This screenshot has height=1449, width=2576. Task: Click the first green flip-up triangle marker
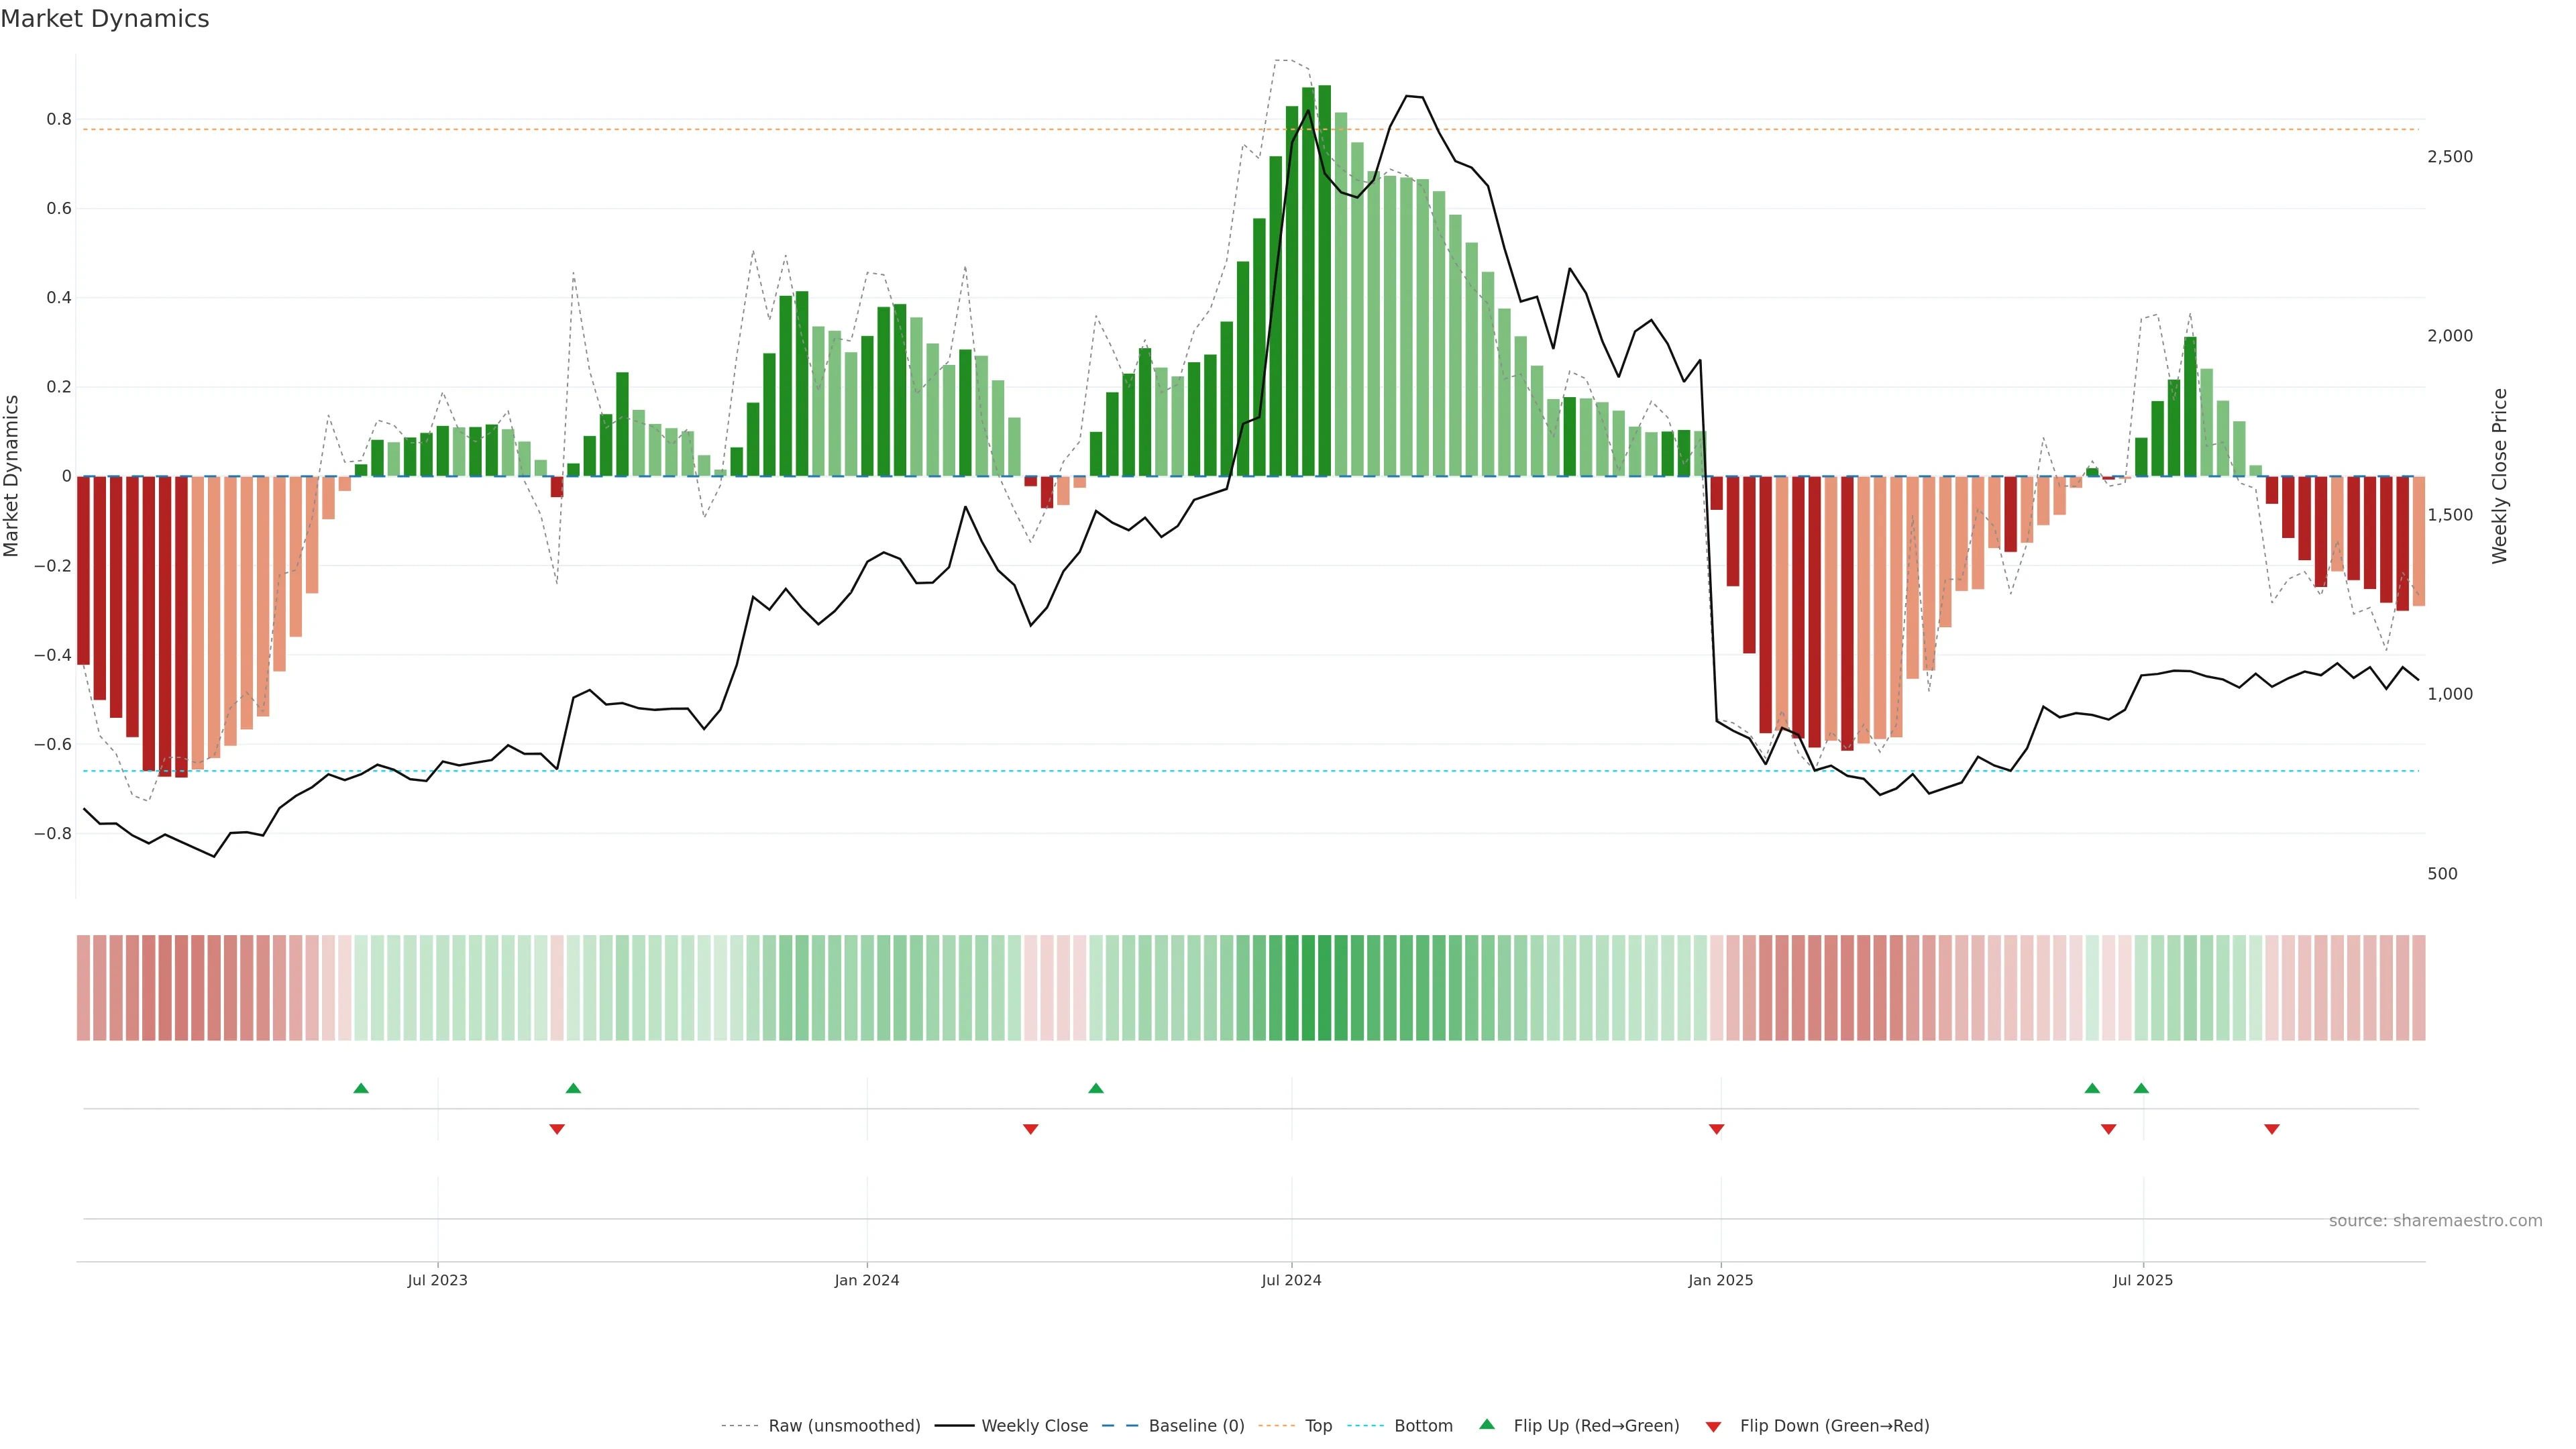[361, 1088]
